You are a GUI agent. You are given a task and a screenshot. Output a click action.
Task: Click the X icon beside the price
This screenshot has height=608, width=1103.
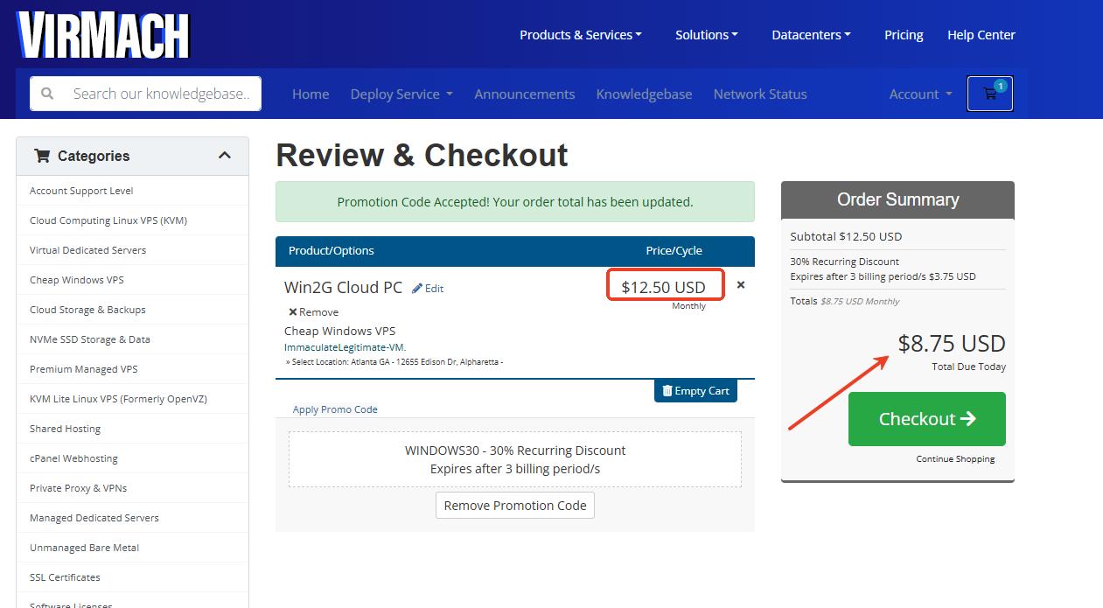(741, 285)
